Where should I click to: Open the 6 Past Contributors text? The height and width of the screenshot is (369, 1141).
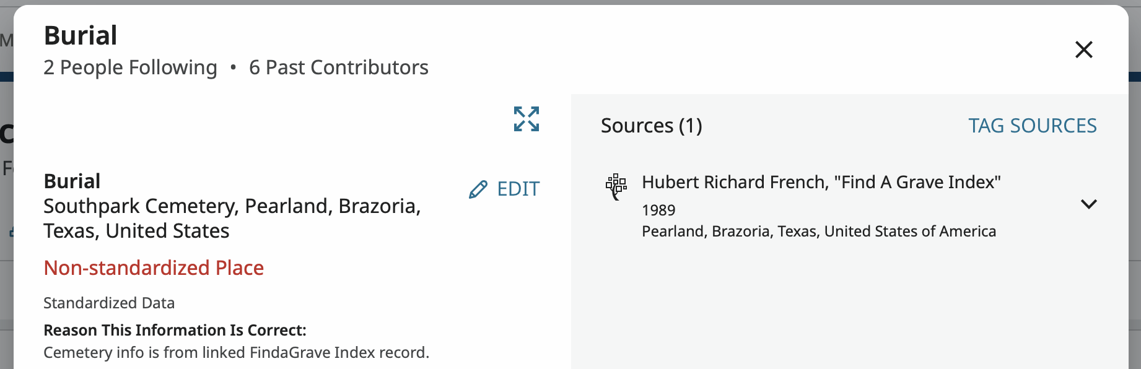(338, 67)
